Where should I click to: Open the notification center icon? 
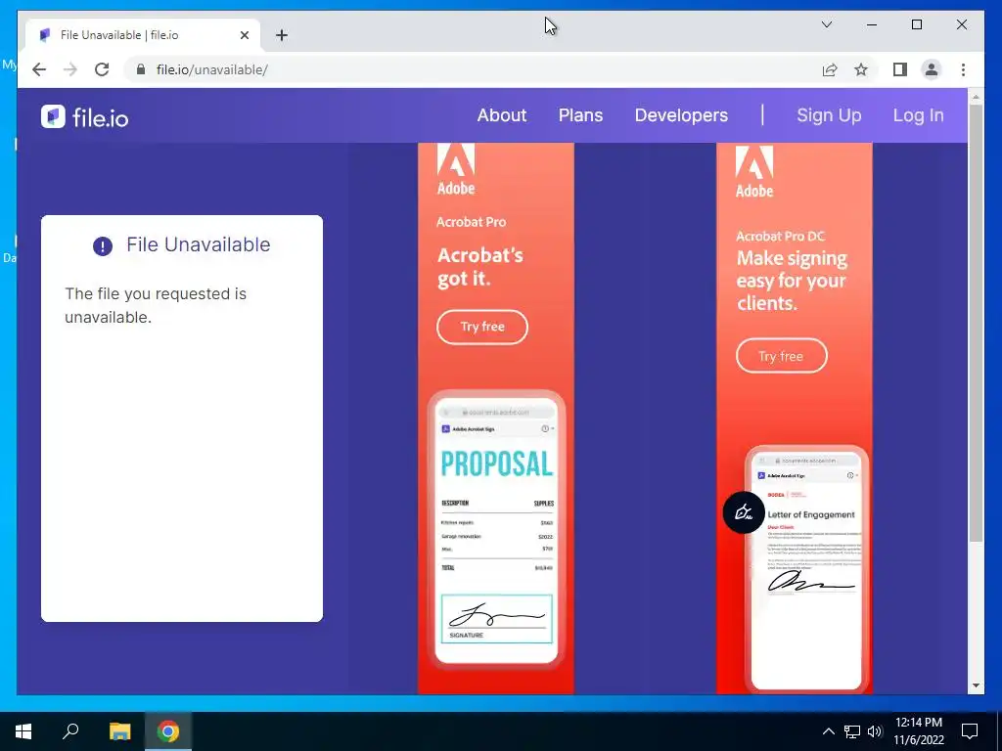[970, 731]
